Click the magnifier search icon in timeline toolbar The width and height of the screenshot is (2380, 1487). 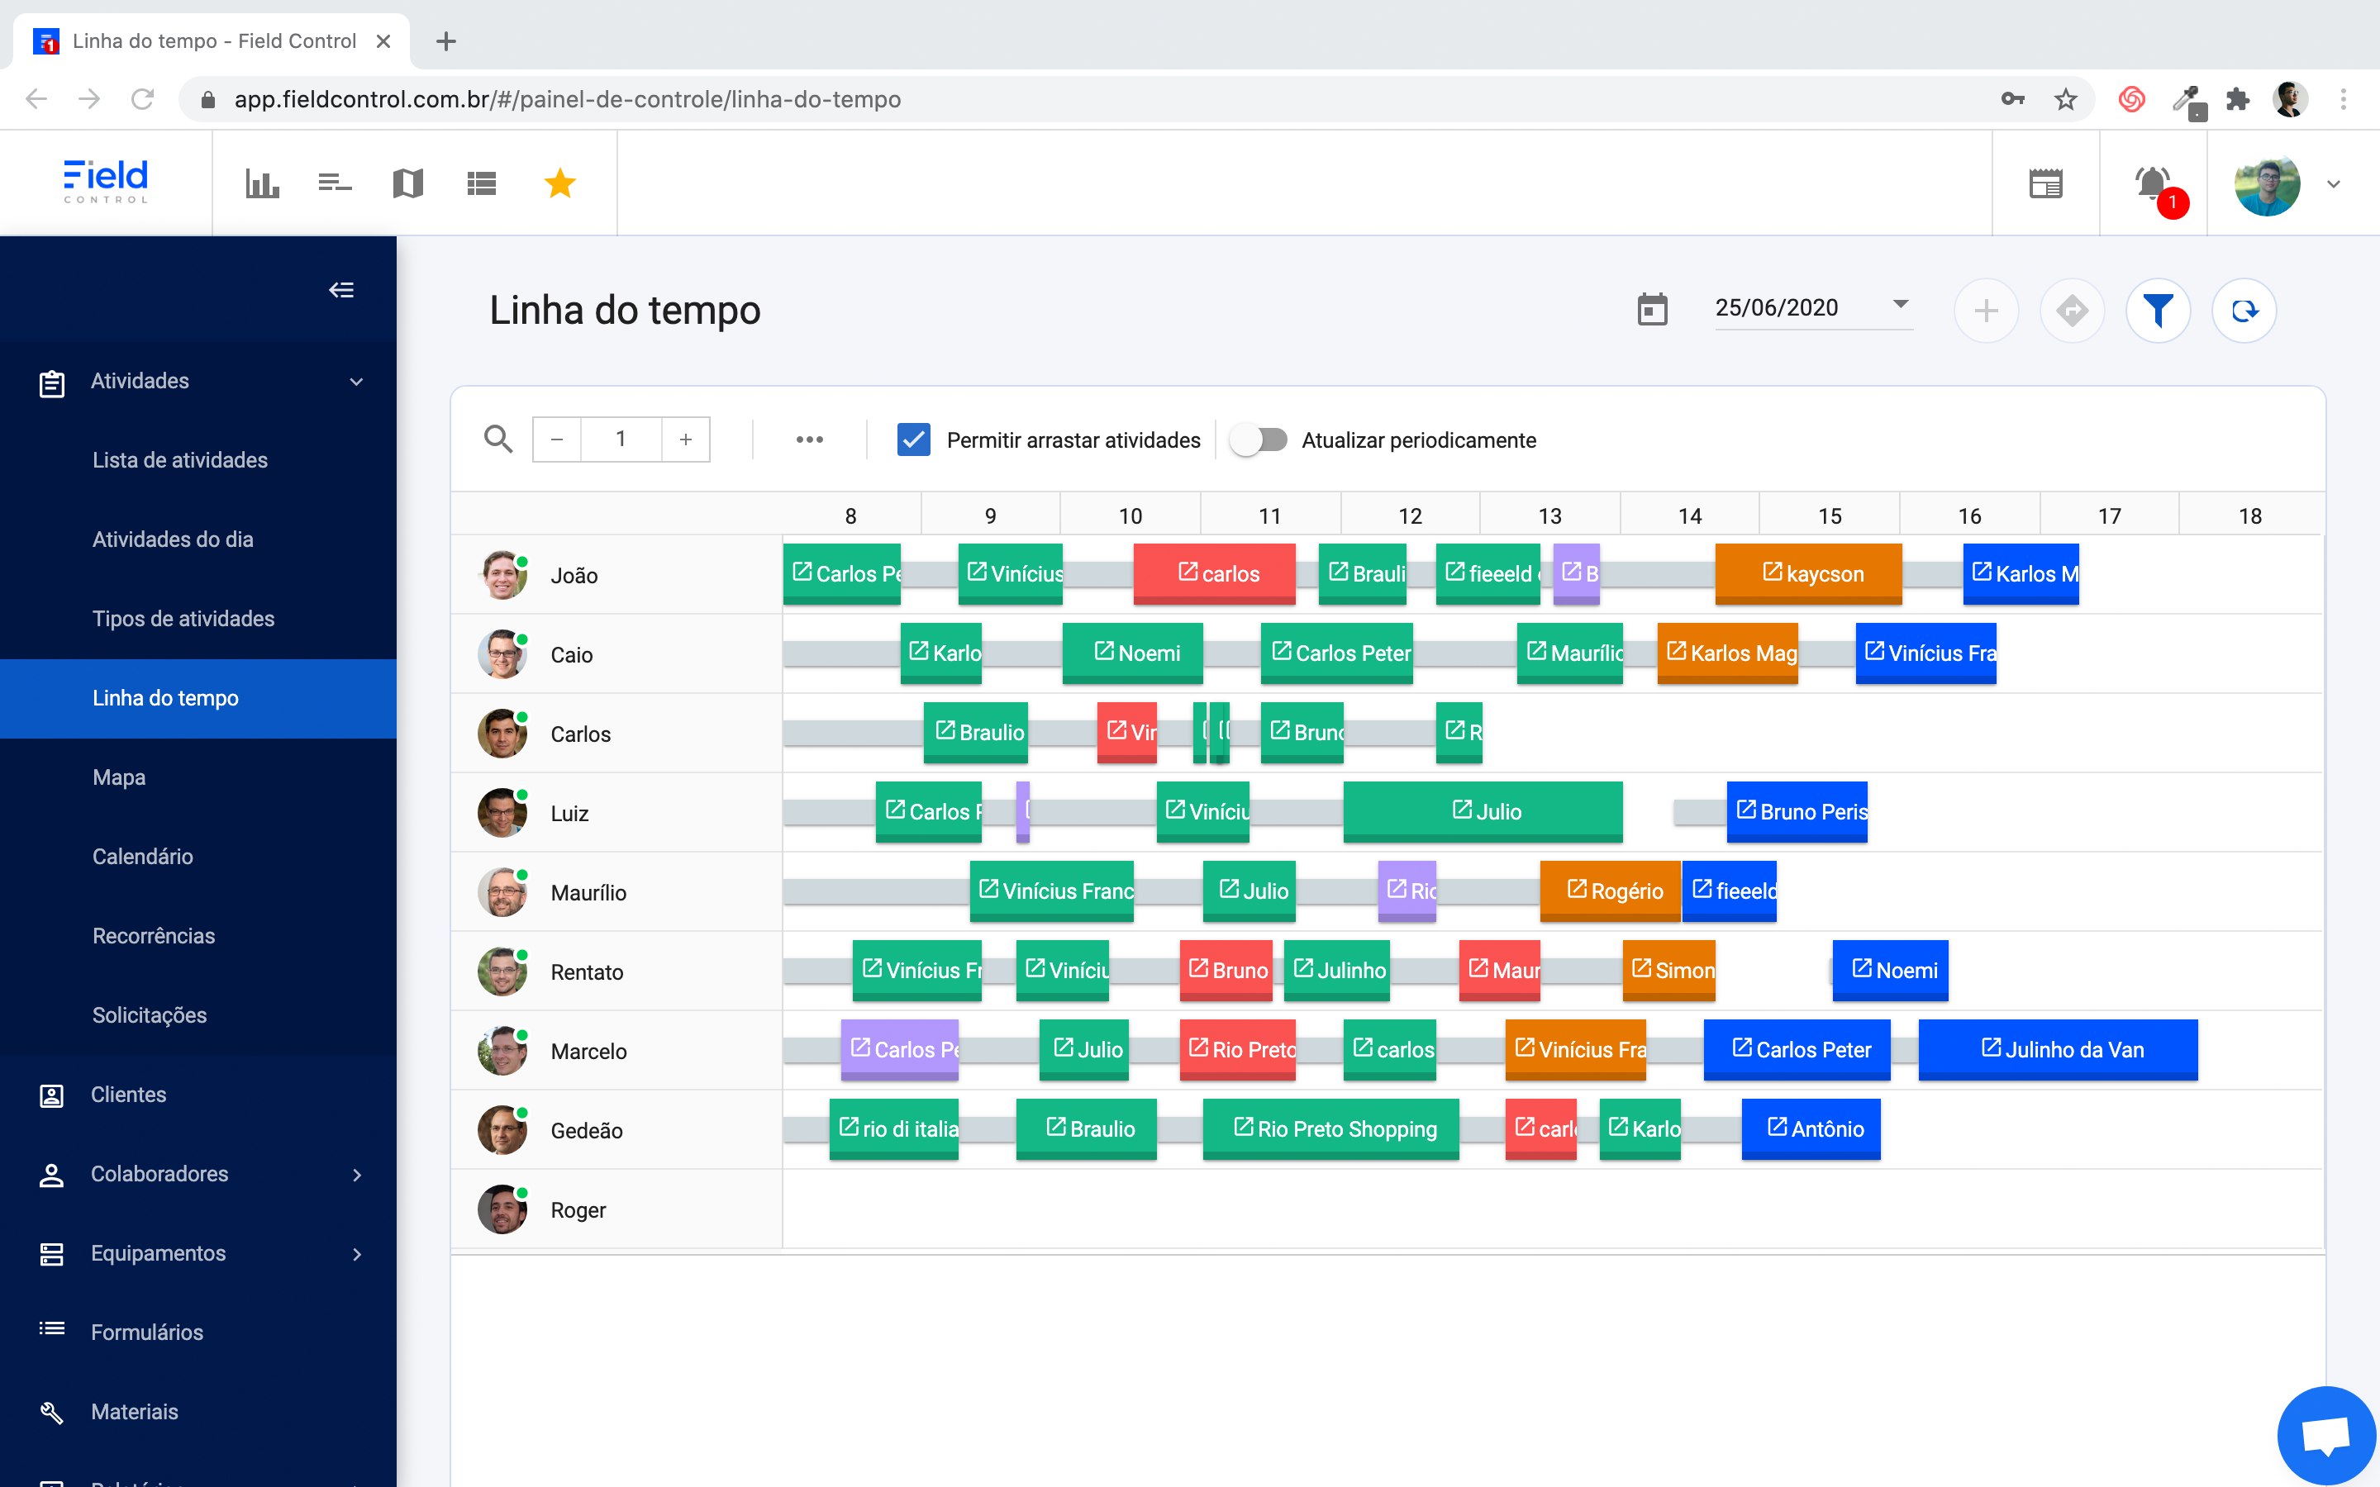pyautogui.click(x=498, y=439)
